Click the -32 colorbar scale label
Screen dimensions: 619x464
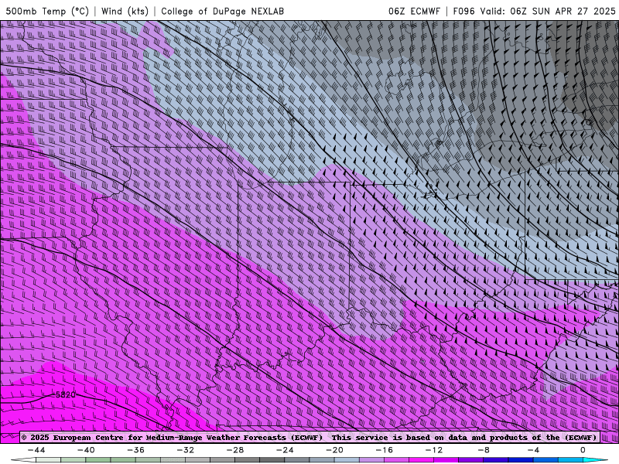click(185, 450)
